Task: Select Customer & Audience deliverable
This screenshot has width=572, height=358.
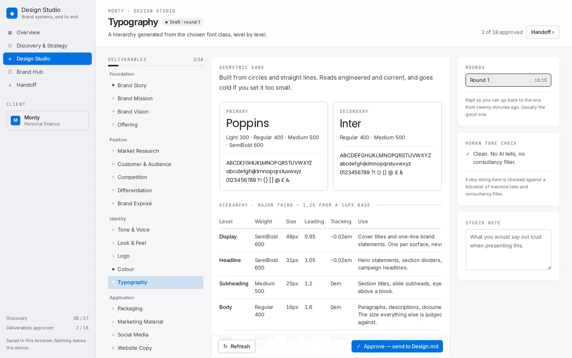Action: [156, 164]
